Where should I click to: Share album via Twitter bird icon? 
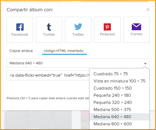pos(78,27)
